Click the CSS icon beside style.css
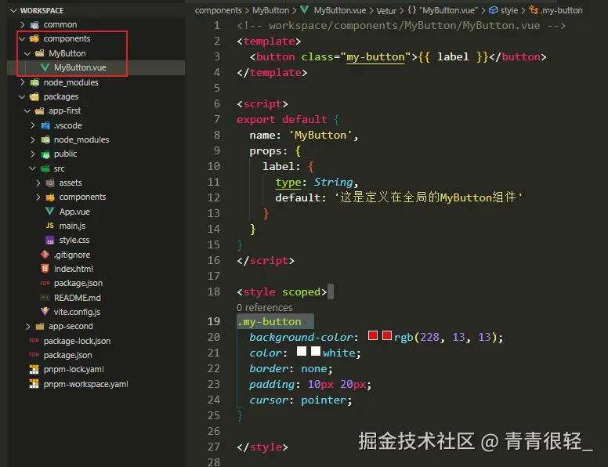Screen dimensions: 608x467 pos(49,241)
